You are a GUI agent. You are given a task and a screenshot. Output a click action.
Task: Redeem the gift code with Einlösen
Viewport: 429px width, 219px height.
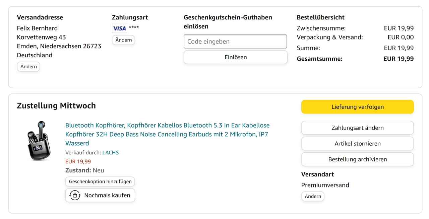(x=235, y=57)
